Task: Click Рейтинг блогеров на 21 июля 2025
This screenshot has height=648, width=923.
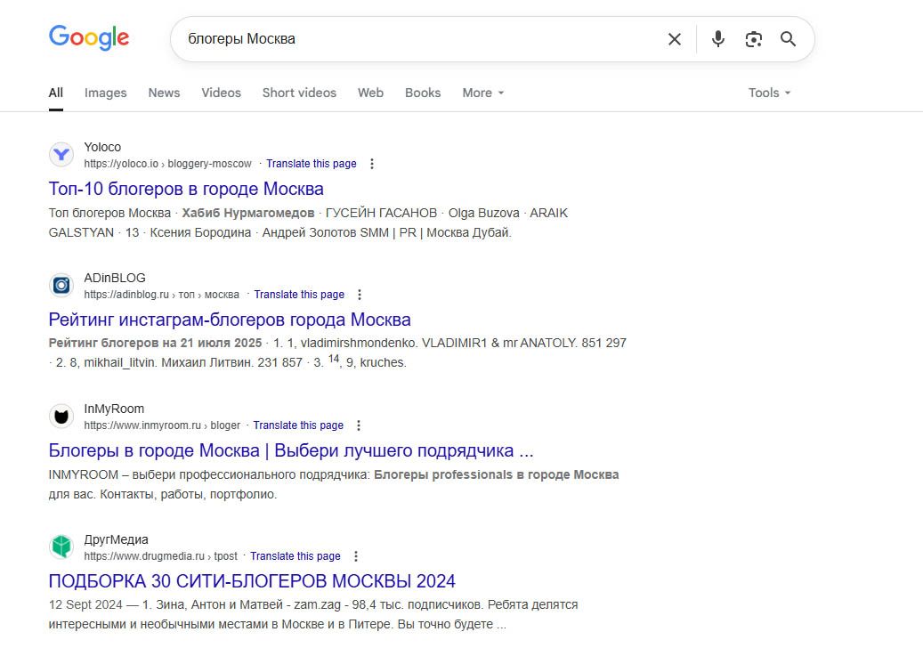Action: coord(155,343)
